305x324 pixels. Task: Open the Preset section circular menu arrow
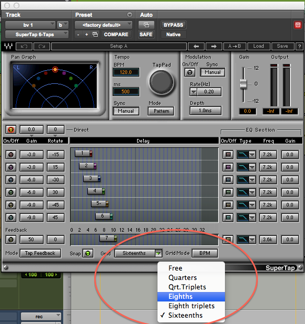point(130,15)
